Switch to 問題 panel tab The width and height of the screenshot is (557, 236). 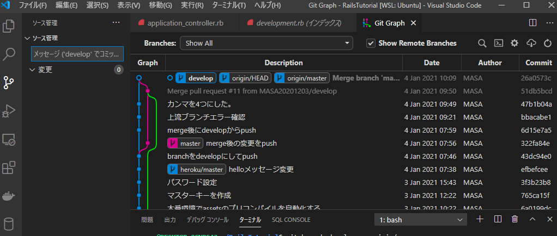click(147, 220)
